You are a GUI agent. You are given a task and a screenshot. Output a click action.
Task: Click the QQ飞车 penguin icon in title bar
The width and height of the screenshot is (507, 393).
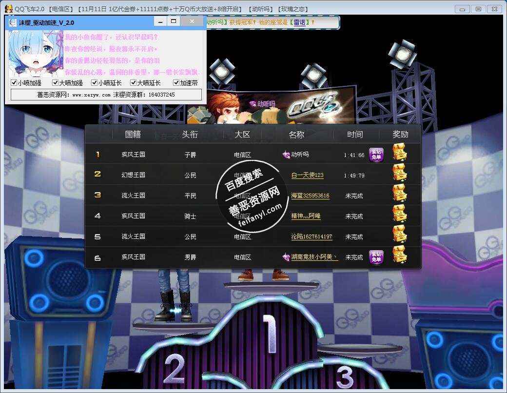click(9, 9)
